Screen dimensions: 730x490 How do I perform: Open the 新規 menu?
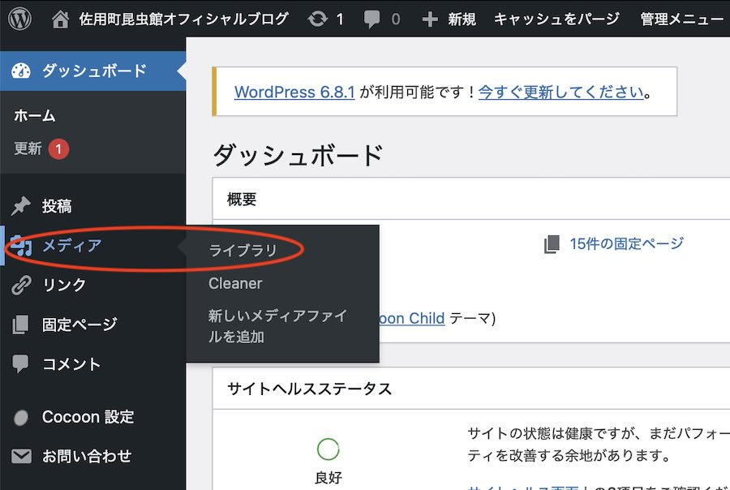click(x=462, y=19)
